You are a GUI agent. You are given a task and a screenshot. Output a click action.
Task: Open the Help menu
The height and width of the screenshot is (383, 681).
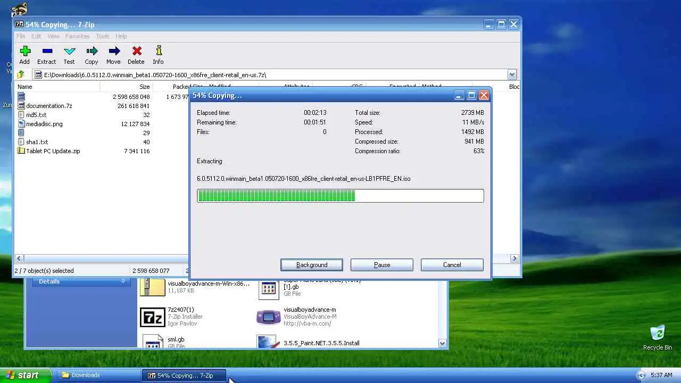[121, 36]
